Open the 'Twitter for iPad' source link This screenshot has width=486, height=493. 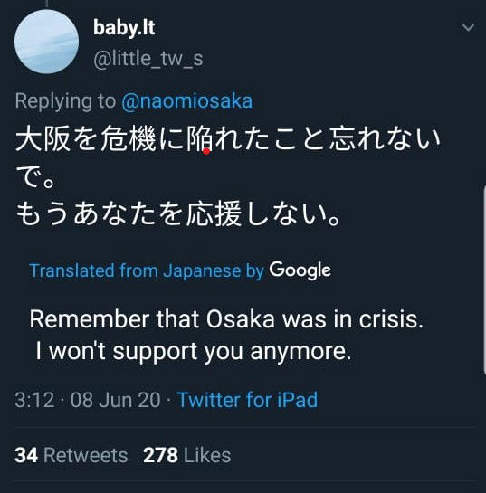point(247,400)
